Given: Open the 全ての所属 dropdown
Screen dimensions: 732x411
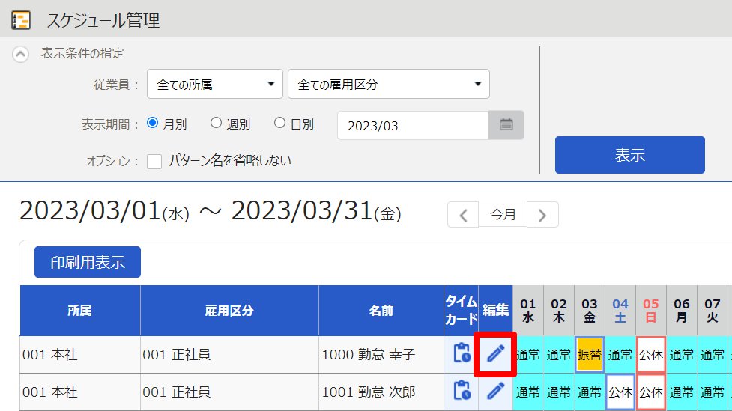Looking at the screenshot, I should [215, 84].
